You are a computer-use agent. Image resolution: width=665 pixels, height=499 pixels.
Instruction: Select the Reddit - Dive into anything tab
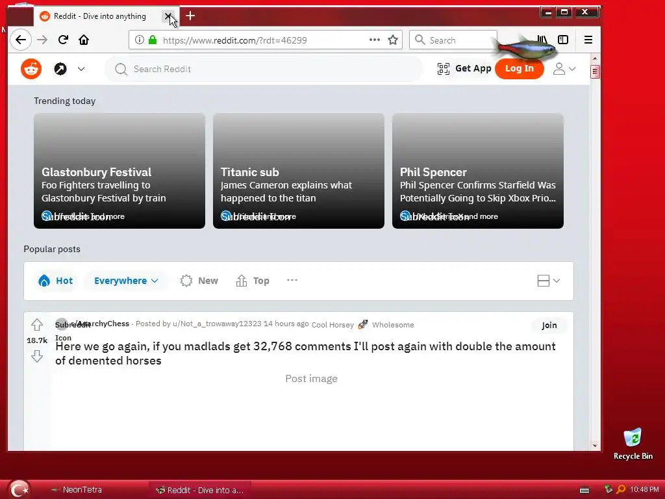tap(99, 16)
